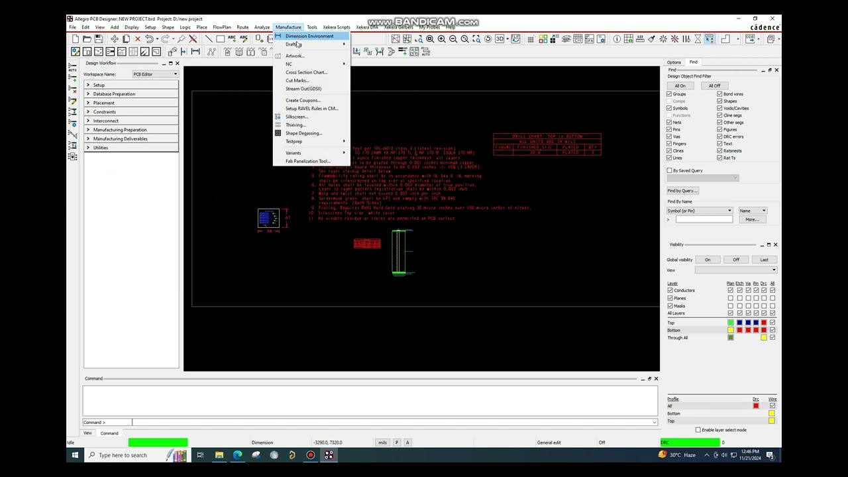Toggle the Symbols checkbox in Find filter
The height and width of the screenshot is (477, 848).
click(x=669, y=108)
